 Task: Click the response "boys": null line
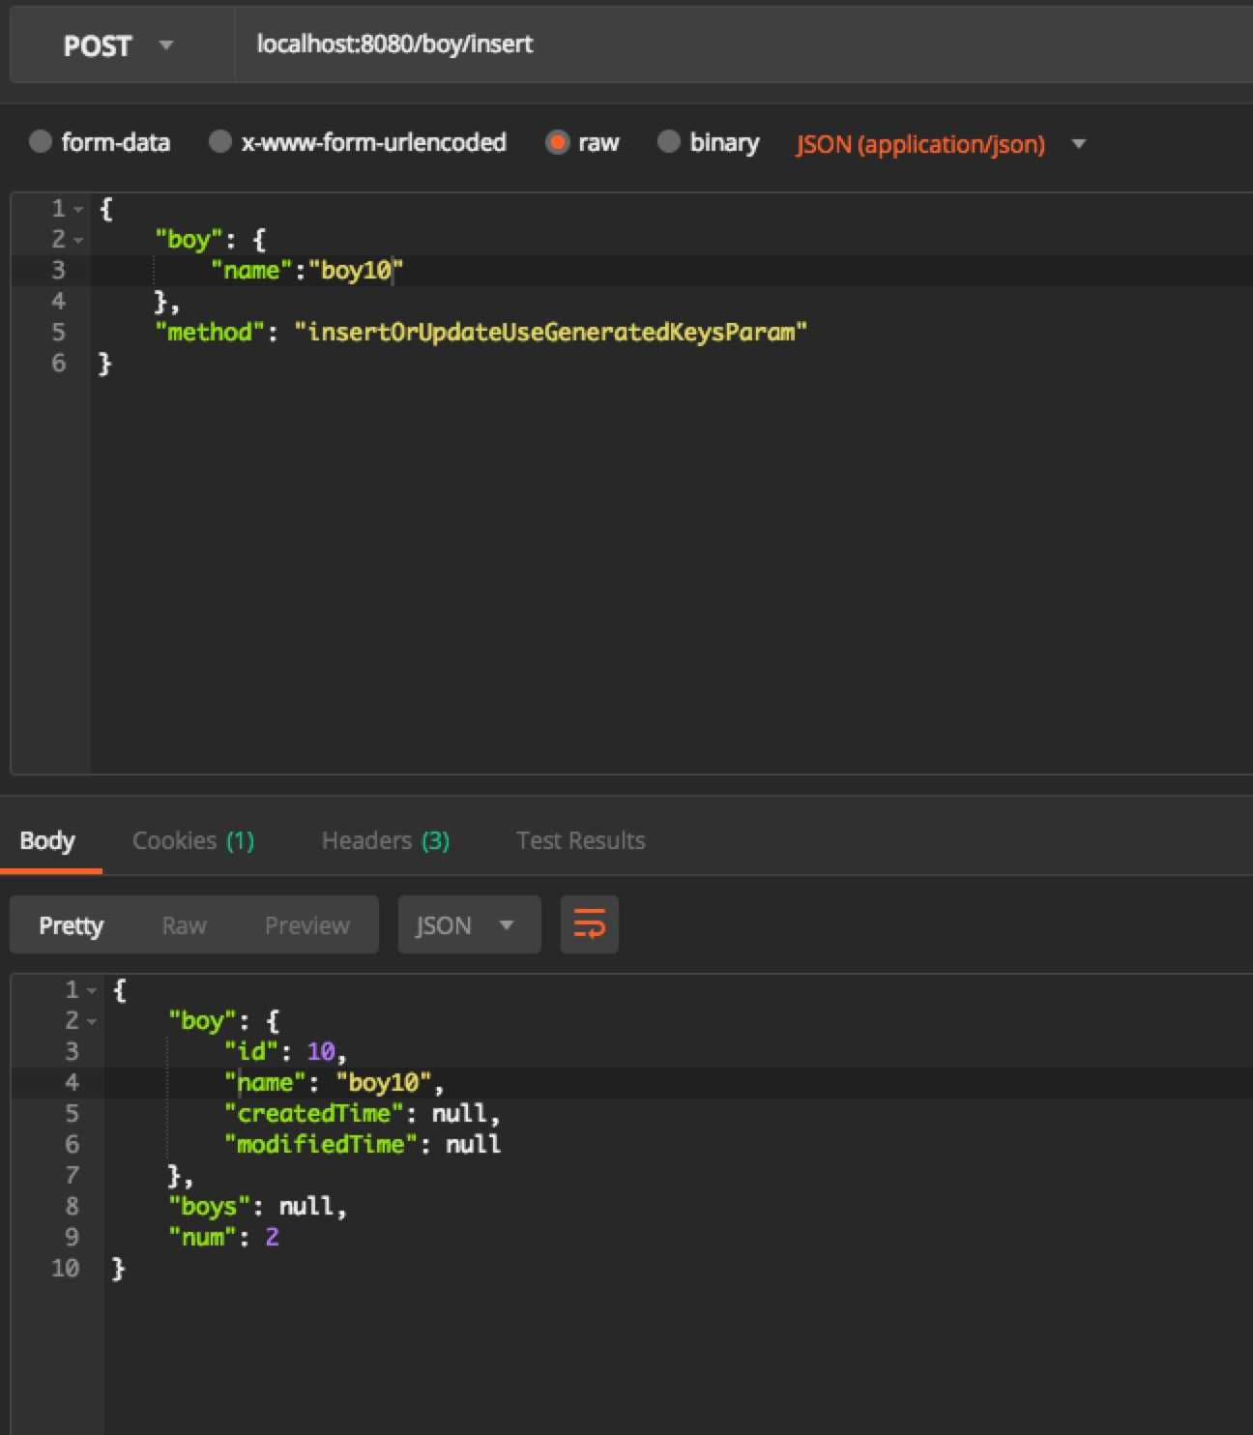point(257,1207)
